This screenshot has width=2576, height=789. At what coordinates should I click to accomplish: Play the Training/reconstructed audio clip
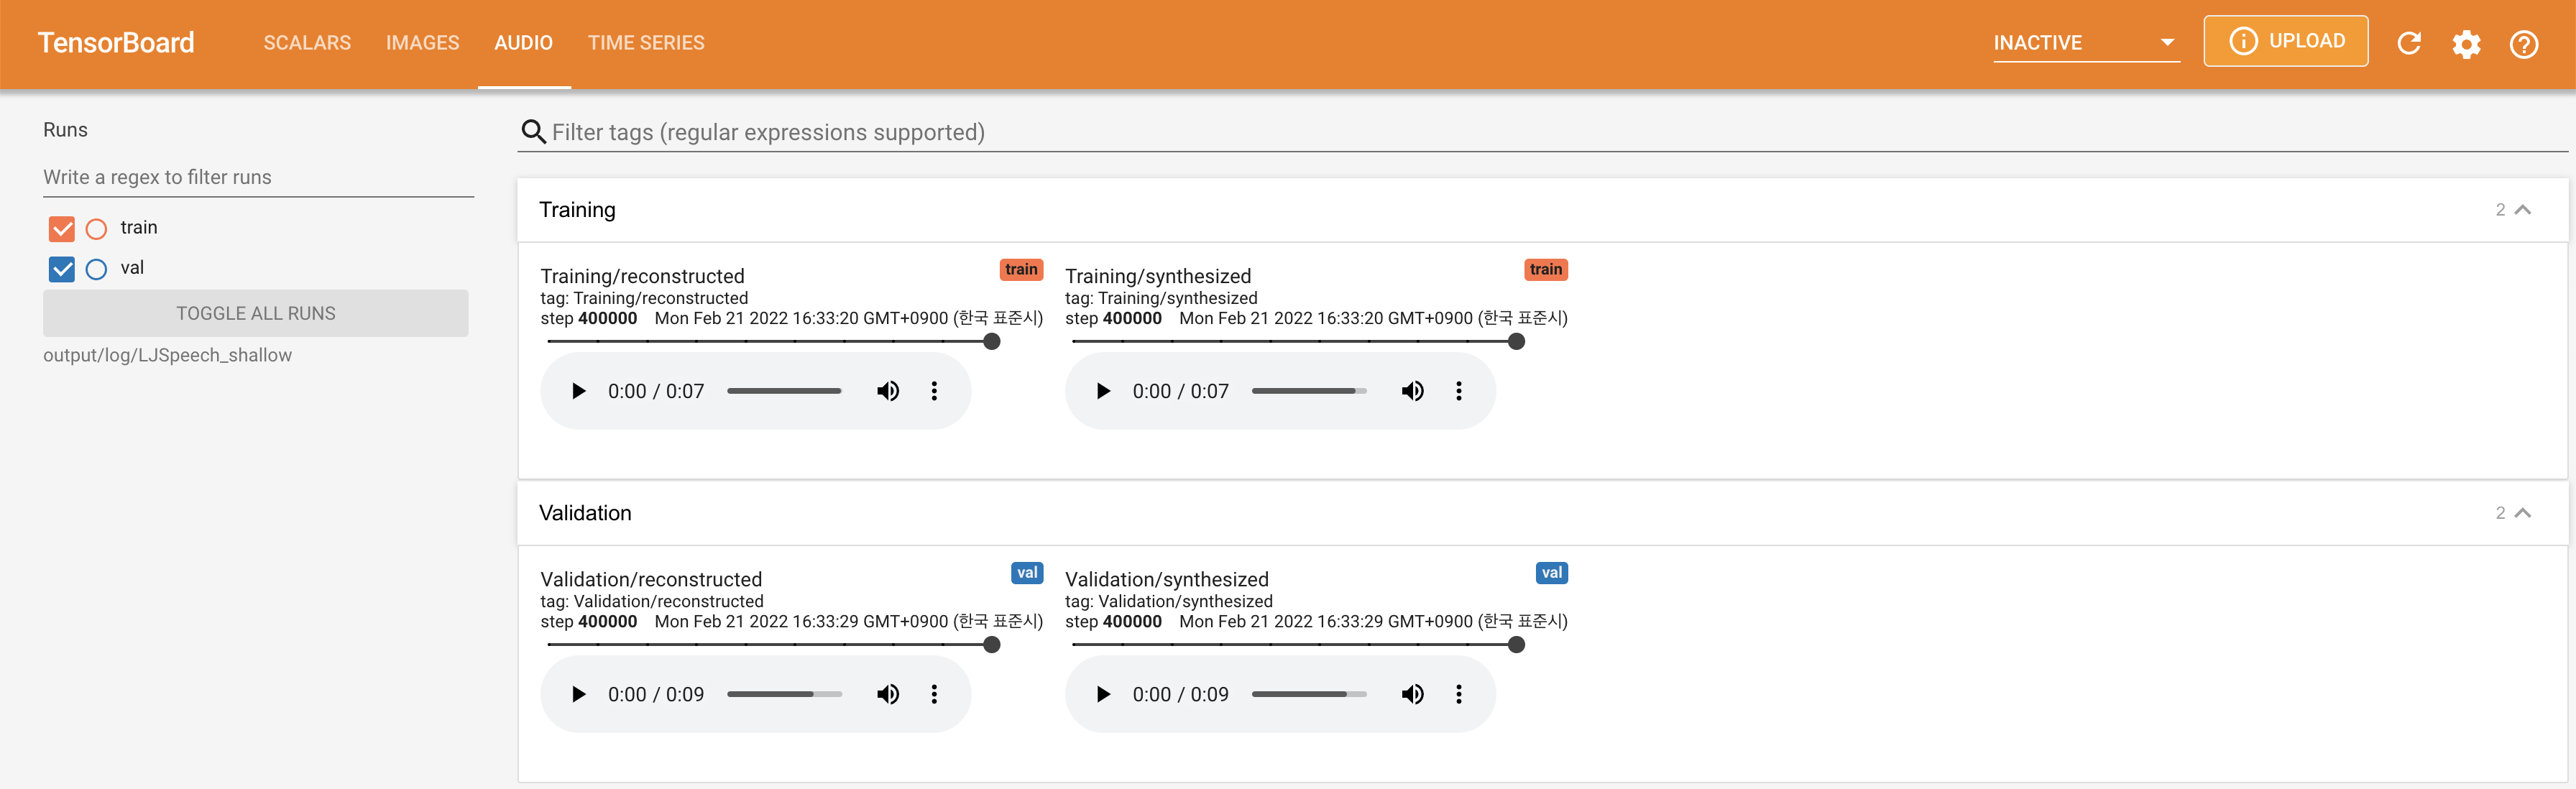pyautogui.click(x=578, y=391)
